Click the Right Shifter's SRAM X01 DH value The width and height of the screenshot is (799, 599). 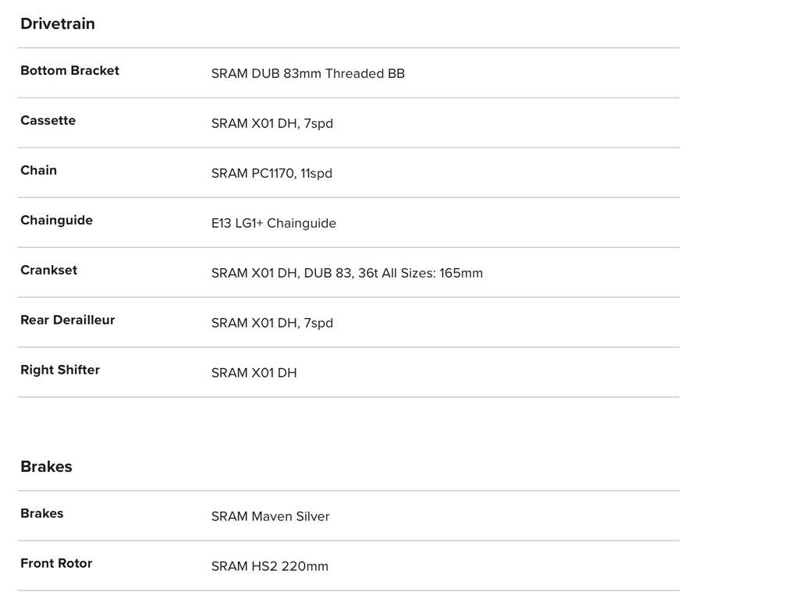[x=254, y=373]
